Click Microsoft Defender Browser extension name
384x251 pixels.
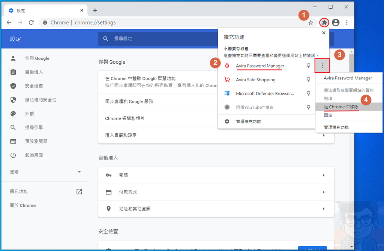(x=265, y=93)
